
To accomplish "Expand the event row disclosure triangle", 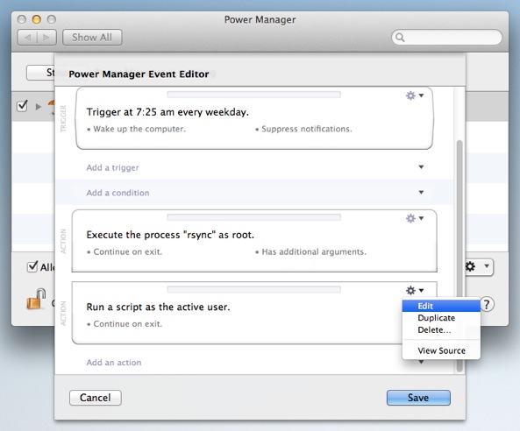I will (x=39, y=107).
